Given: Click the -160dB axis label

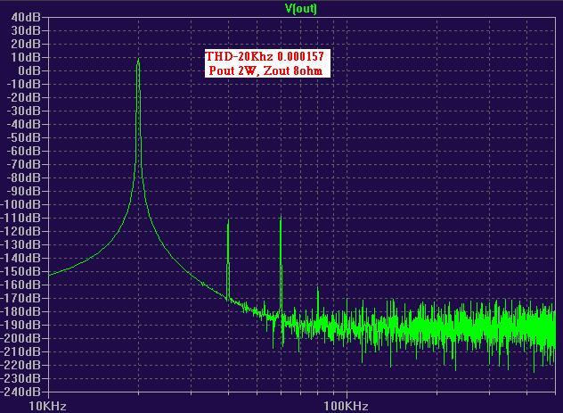Looking at the screenshot, I should [x=20, y=285].
